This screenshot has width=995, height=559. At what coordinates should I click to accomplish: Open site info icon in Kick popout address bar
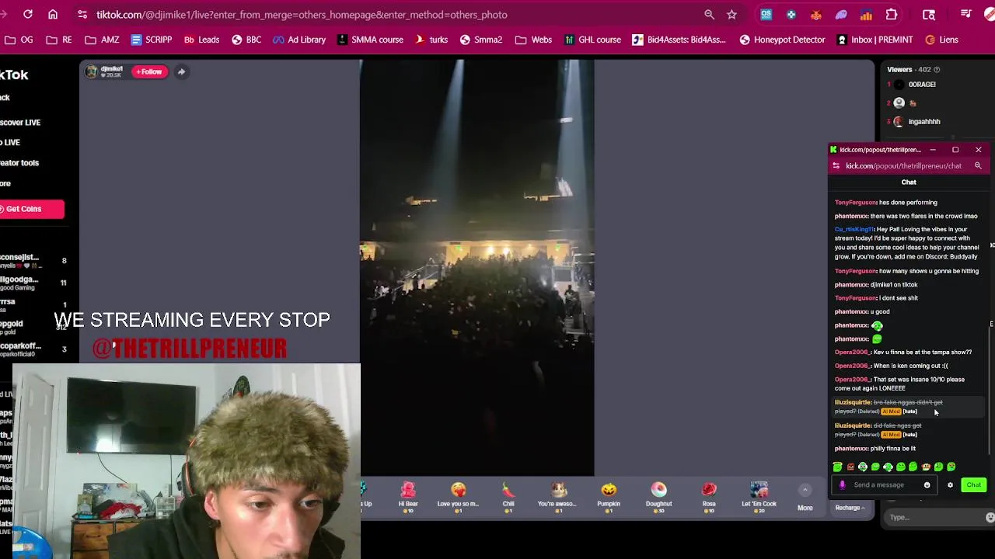836,165
